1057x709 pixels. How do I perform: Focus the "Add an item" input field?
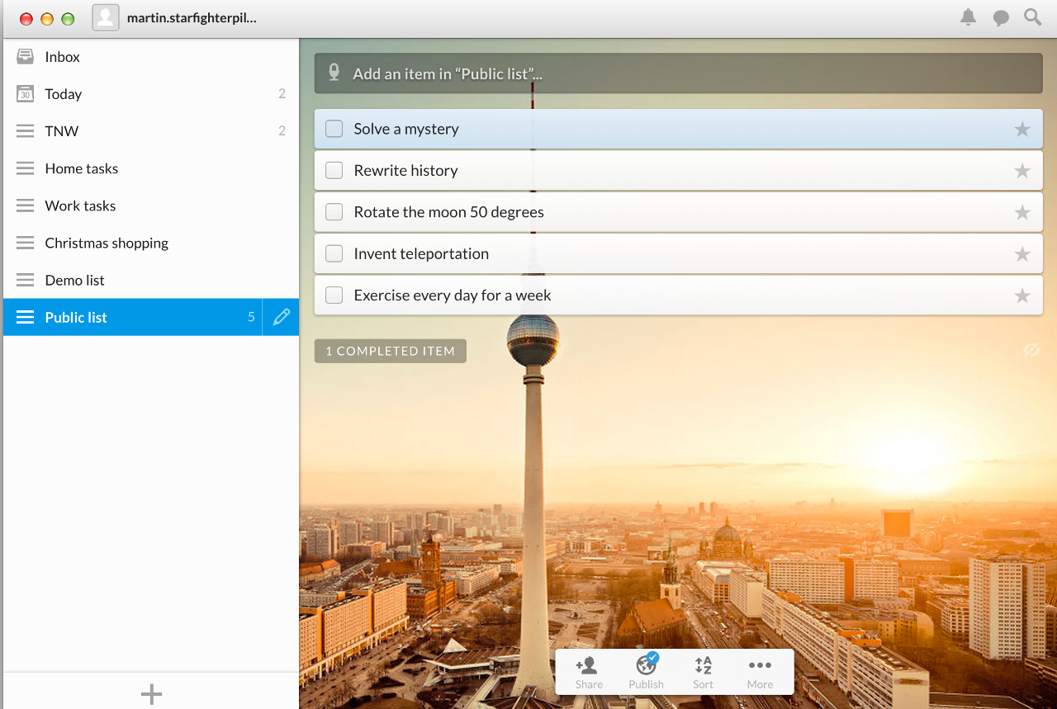677,73
